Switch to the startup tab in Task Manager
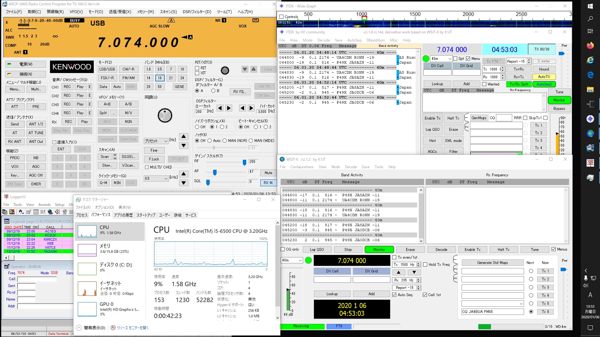The image size is (600, 337). [x=146, y=215]
